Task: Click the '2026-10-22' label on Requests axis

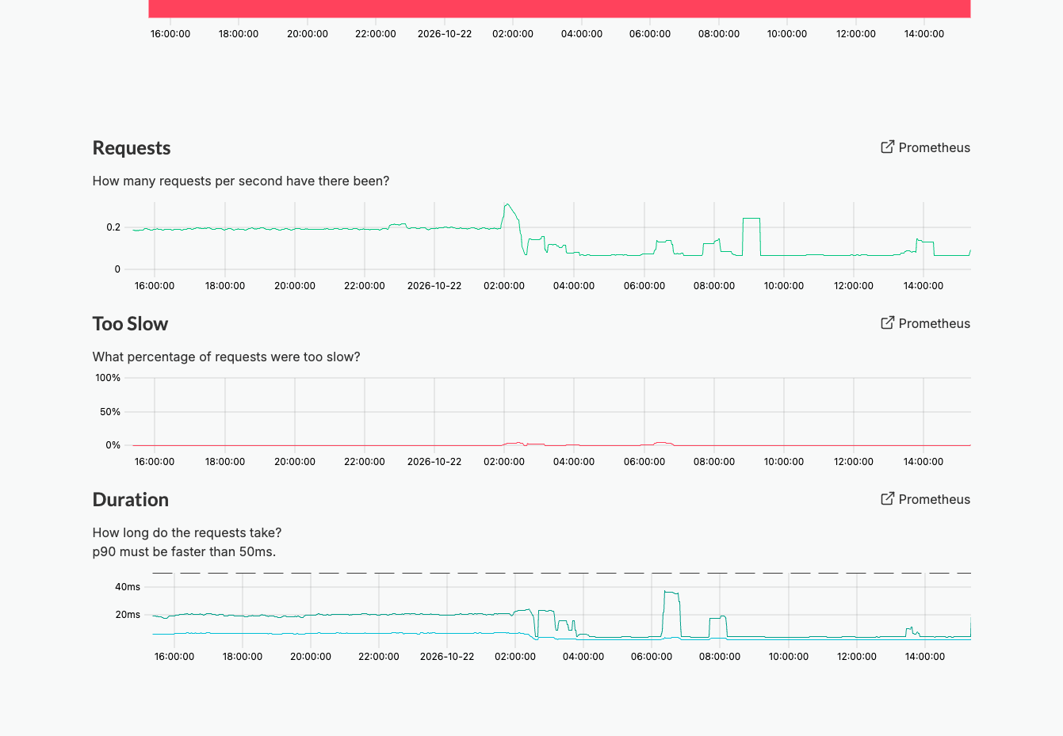Action: [434, 286]
